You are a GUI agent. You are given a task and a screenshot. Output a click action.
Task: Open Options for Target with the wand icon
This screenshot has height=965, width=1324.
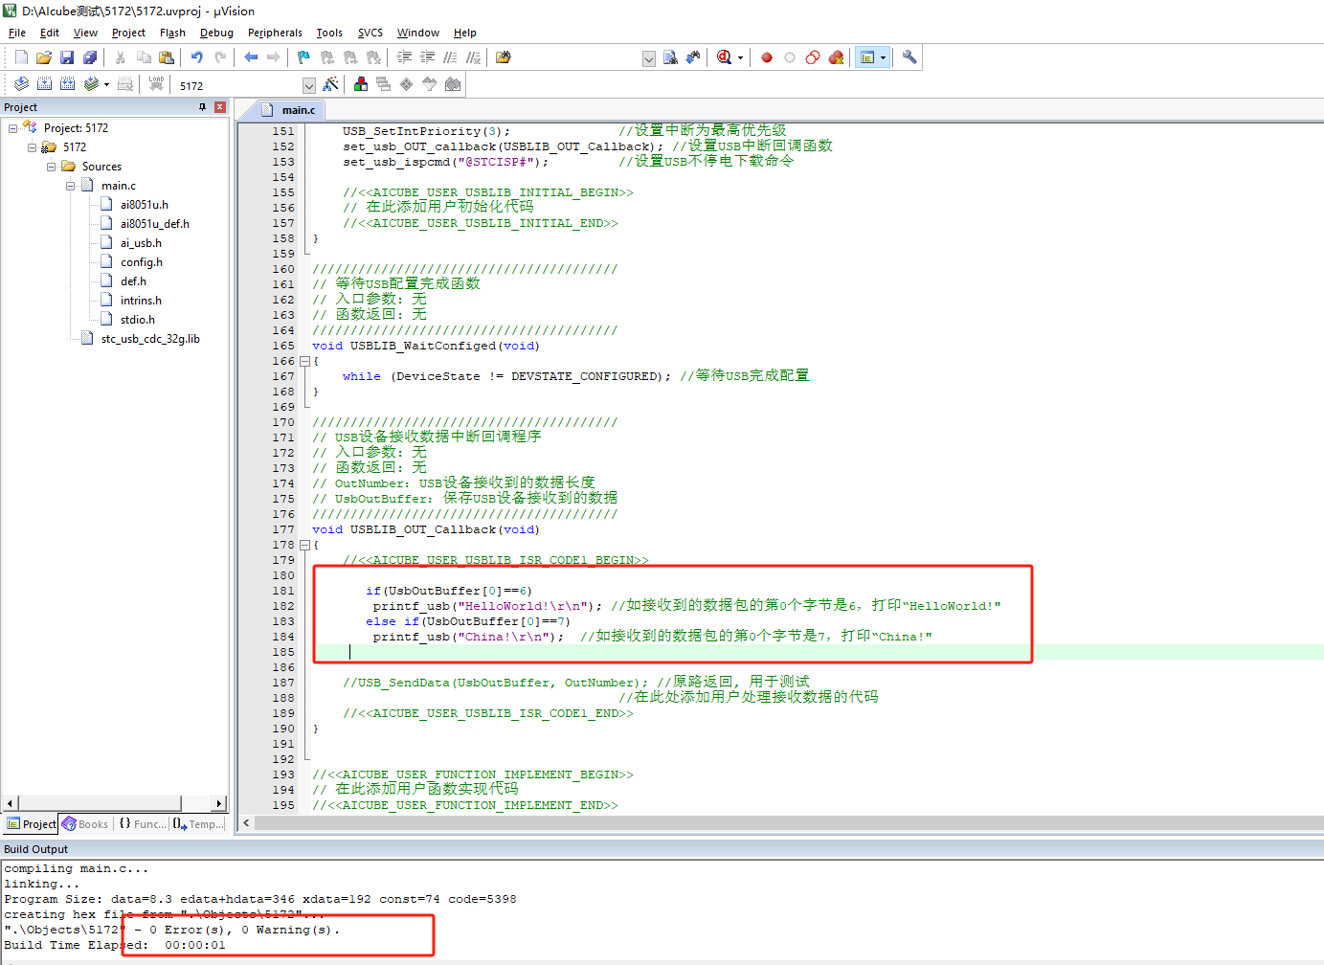330,84
